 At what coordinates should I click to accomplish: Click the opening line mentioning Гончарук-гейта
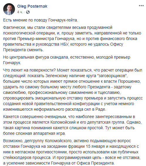[x=40, y=20]
